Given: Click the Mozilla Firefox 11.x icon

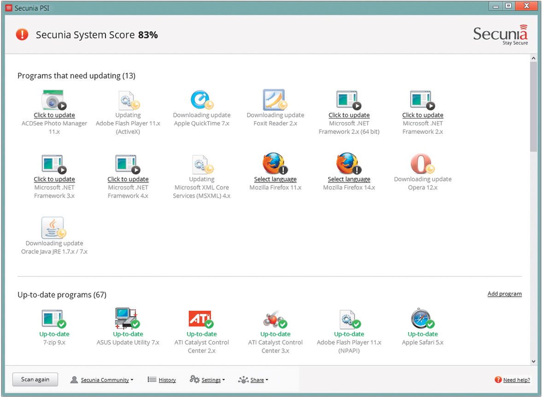Looking at the screenshot, I should (275, 164).
